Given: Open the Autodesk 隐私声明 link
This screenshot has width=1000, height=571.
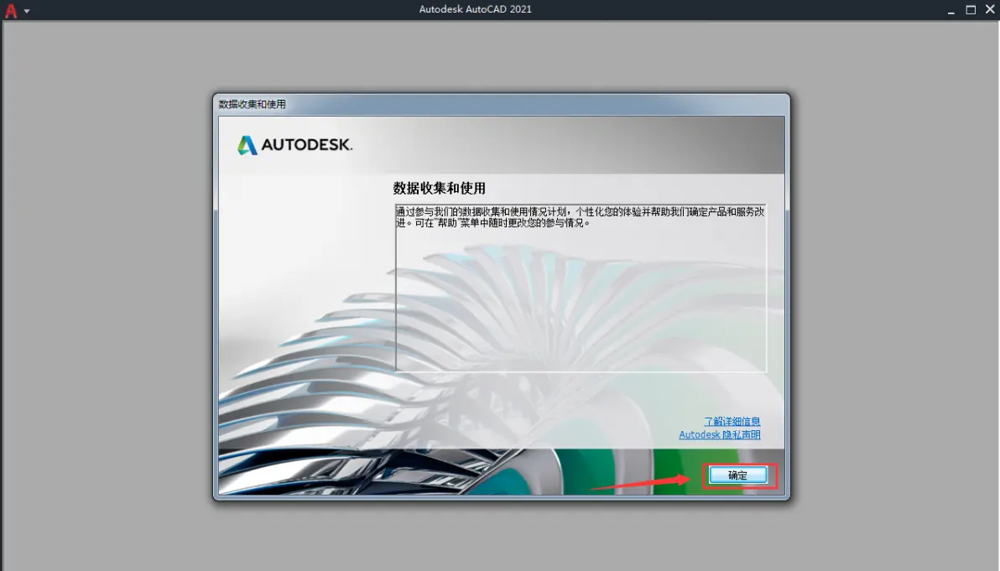Looking at the screenshot, I should [x=720, y=434].
